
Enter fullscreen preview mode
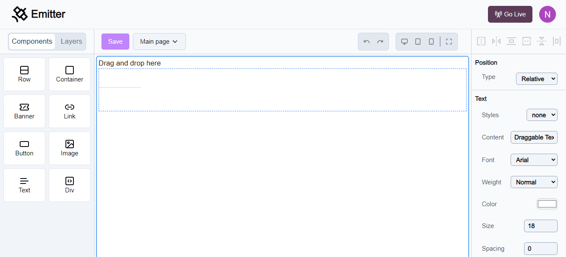(x=449, y=42)
